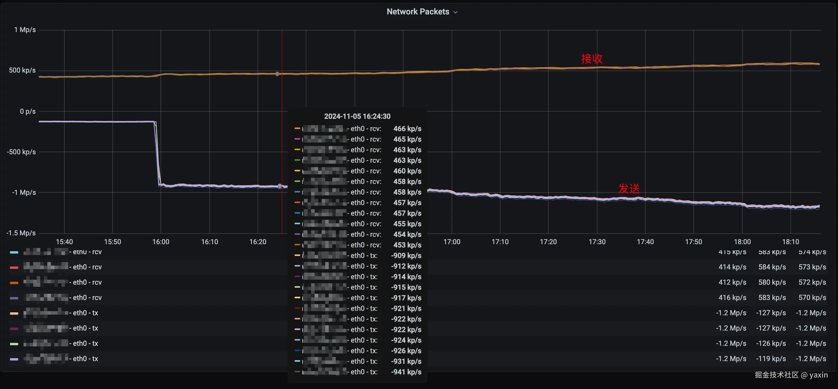Click the cyan legend color swatch

pos(14,252)
